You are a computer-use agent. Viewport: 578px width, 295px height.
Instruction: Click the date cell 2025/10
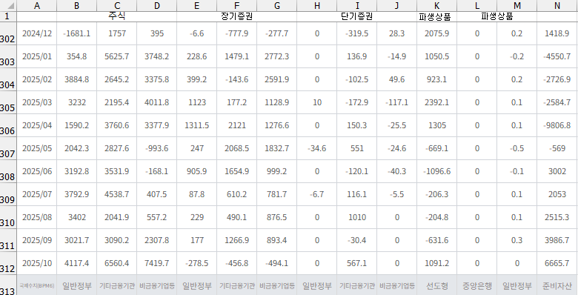(x=37, y=263)
